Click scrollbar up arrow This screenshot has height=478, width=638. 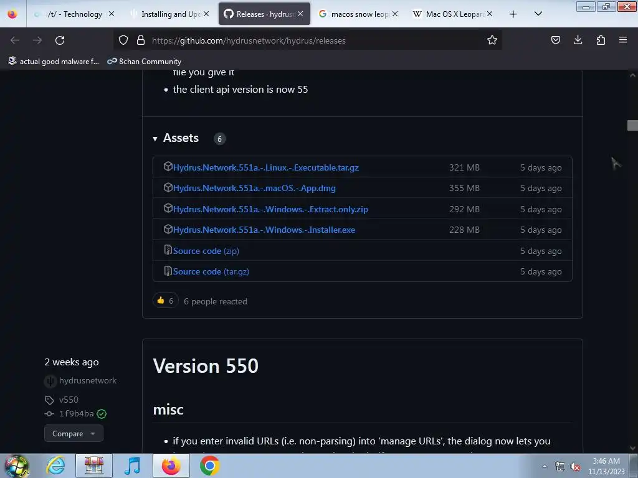(632, 75)
